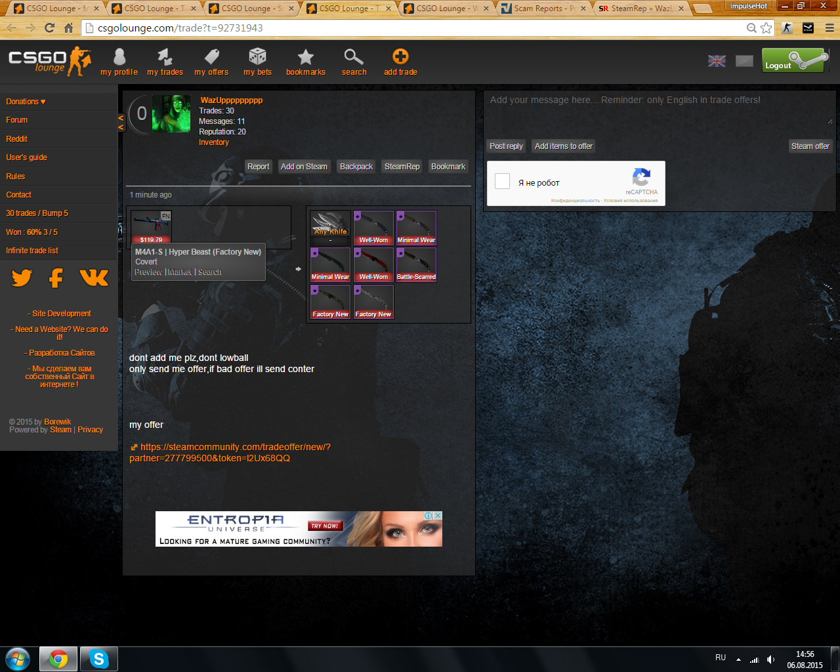The height and width of the screenshot is (672, 840).
Task: Open my bets dice icon
Action: 257,58
